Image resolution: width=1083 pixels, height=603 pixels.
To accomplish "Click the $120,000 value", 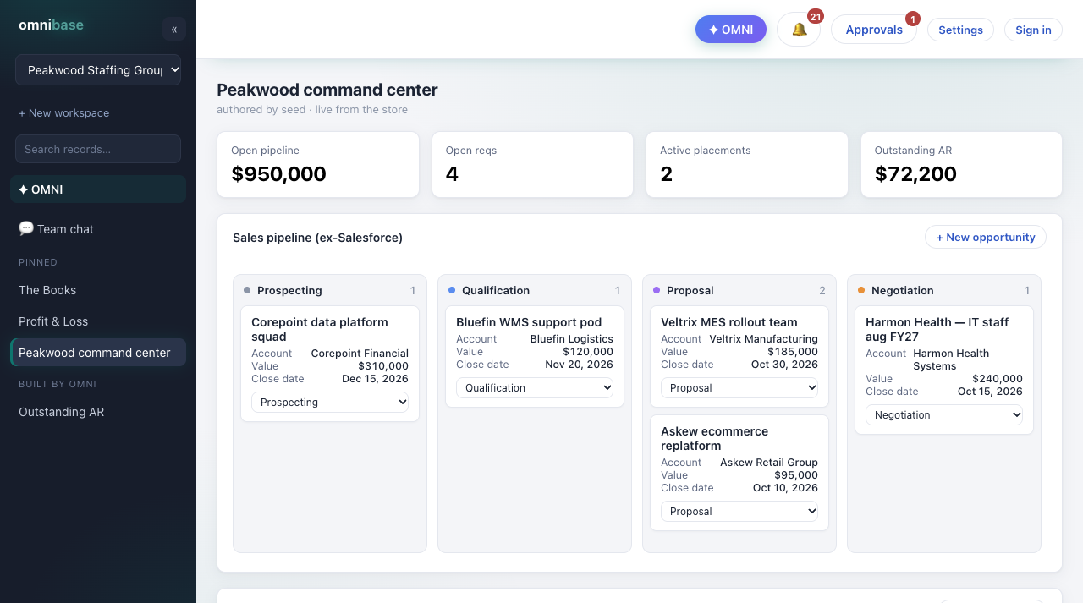I will 588,352.
